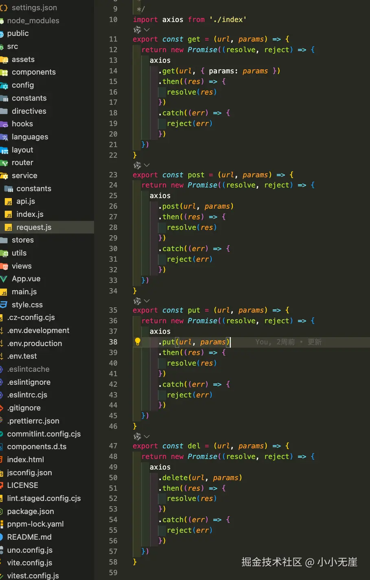
Task: Open package.json in the explorer
Action: (x=31, y=512)
